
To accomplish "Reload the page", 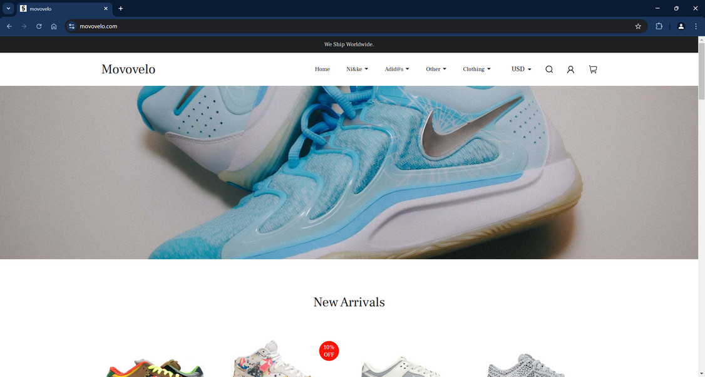I will (x=39, y=26).
